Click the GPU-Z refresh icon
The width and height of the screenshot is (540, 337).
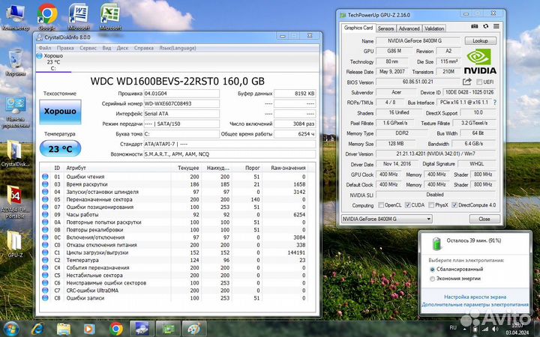[485, 26]
